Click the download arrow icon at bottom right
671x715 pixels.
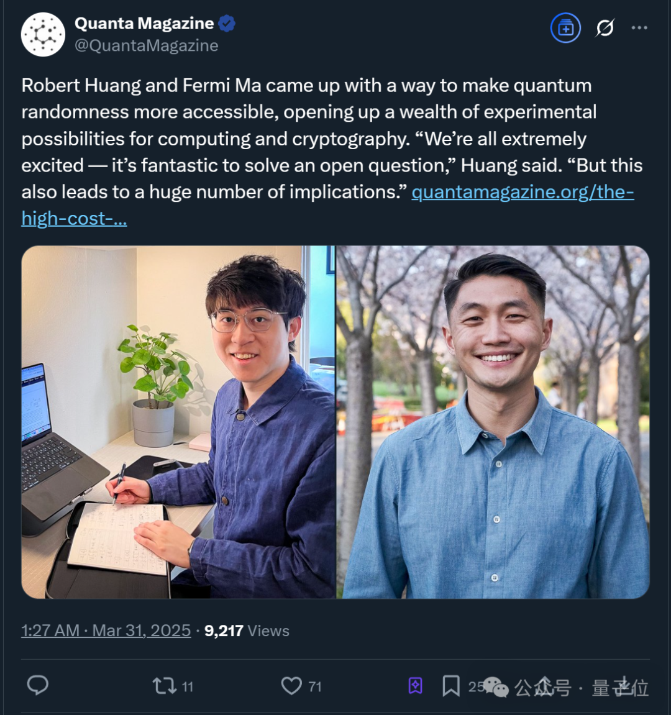pos(624,686)
